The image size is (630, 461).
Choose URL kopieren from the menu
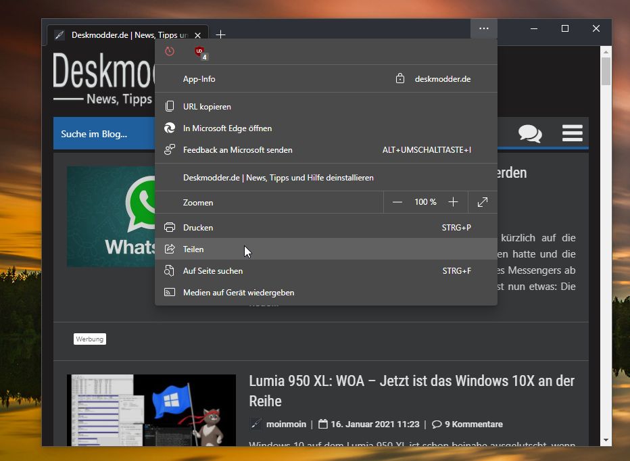coord(326,107)
